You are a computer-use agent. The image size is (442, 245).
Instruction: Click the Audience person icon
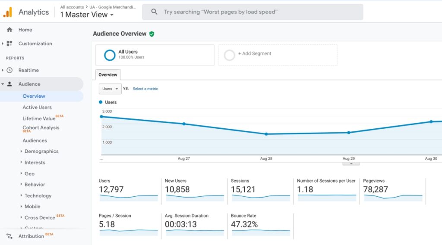[9, 84]
